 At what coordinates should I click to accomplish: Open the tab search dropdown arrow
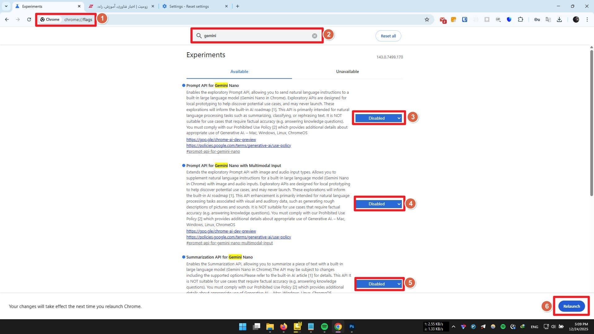(6, 6)
